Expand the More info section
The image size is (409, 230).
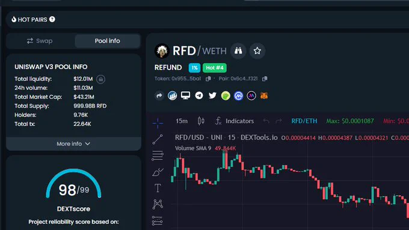(73, 144)
